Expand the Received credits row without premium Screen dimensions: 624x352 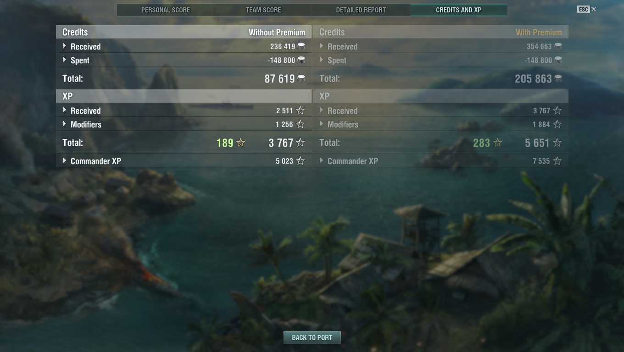(184, 46)
